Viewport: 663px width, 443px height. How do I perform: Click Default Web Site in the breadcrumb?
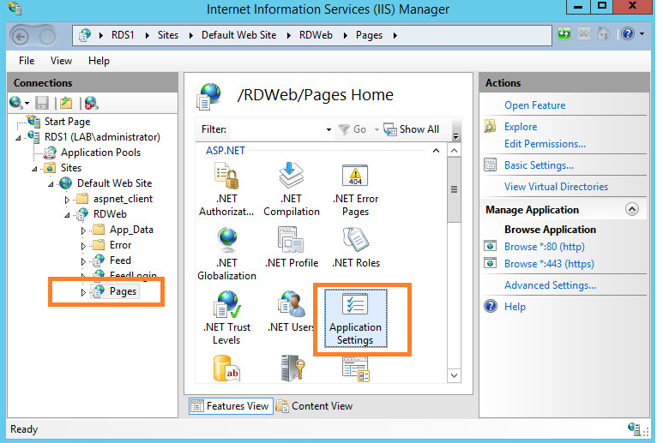click(x=239, y=35)
